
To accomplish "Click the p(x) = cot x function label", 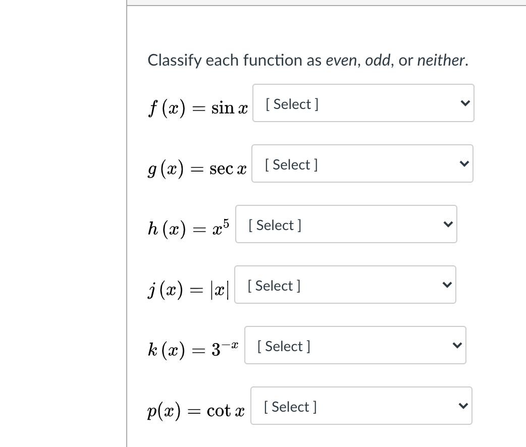I will click(196, 411).
